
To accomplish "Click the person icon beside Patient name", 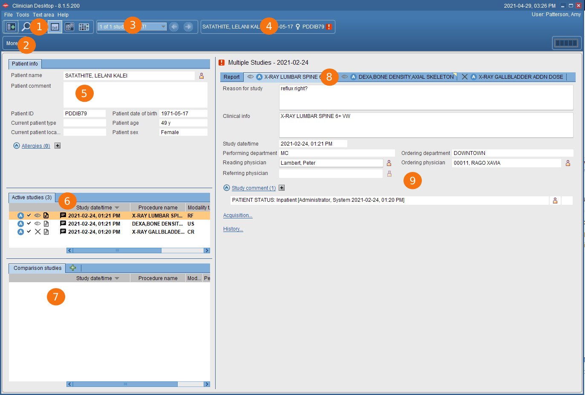I will click(x=202, y=76).
